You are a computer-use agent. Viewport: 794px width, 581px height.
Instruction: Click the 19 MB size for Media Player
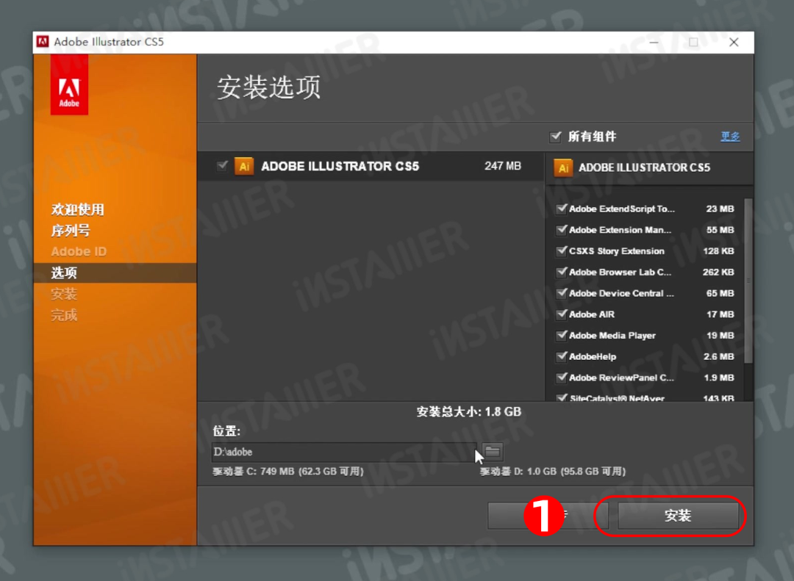(720, 336)
